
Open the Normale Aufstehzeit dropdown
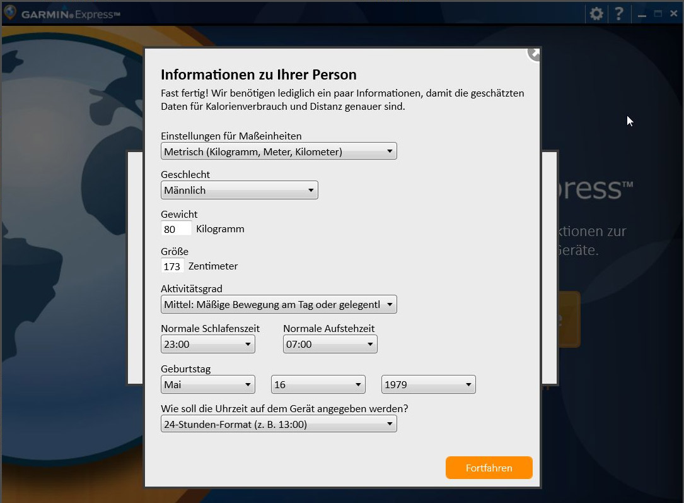(x=330, y=344)
